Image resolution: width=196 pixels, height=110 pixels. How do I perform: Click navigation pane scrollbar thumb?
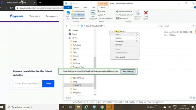click(95, 73)
